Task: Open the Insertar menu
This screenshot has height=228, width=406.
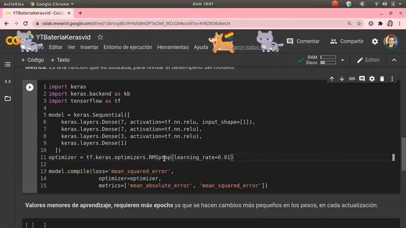Action: (89, 47)
